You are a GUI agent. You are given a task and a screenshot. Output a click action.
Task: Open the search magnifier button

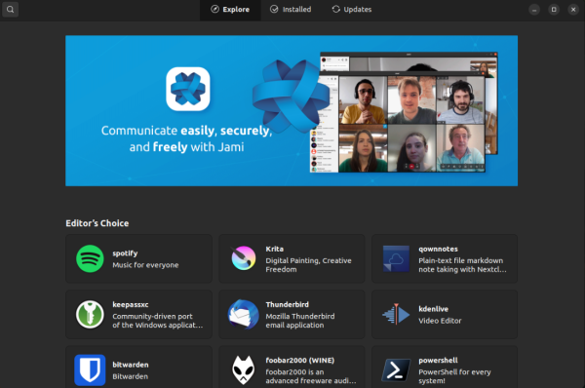pyautogui.click(x=11, y=10)
